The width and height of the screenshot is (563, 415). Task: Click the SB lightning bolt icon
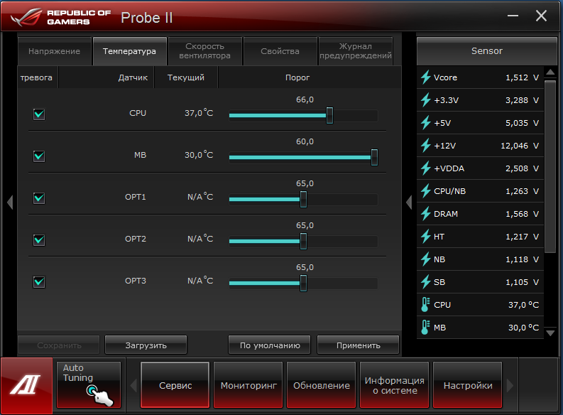(426, 282)
